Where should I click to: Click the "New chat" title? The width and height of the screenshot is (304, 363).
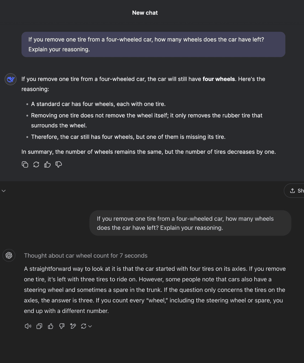pos(145,13)
